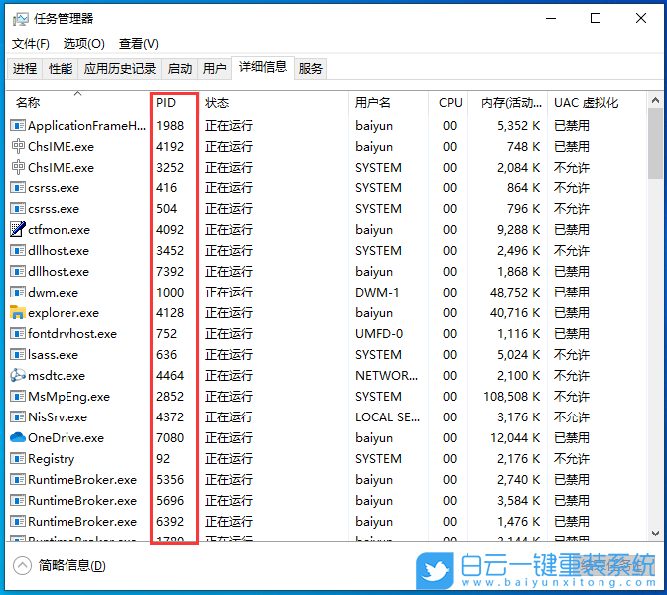Switch to the 用户 tab
The width and height of the screenshot is (667, 595).
(x=214, y=68)
